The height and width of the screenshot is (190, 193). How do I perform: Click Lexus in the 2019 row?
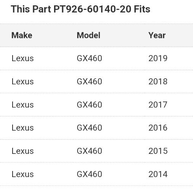coord(22,59)
